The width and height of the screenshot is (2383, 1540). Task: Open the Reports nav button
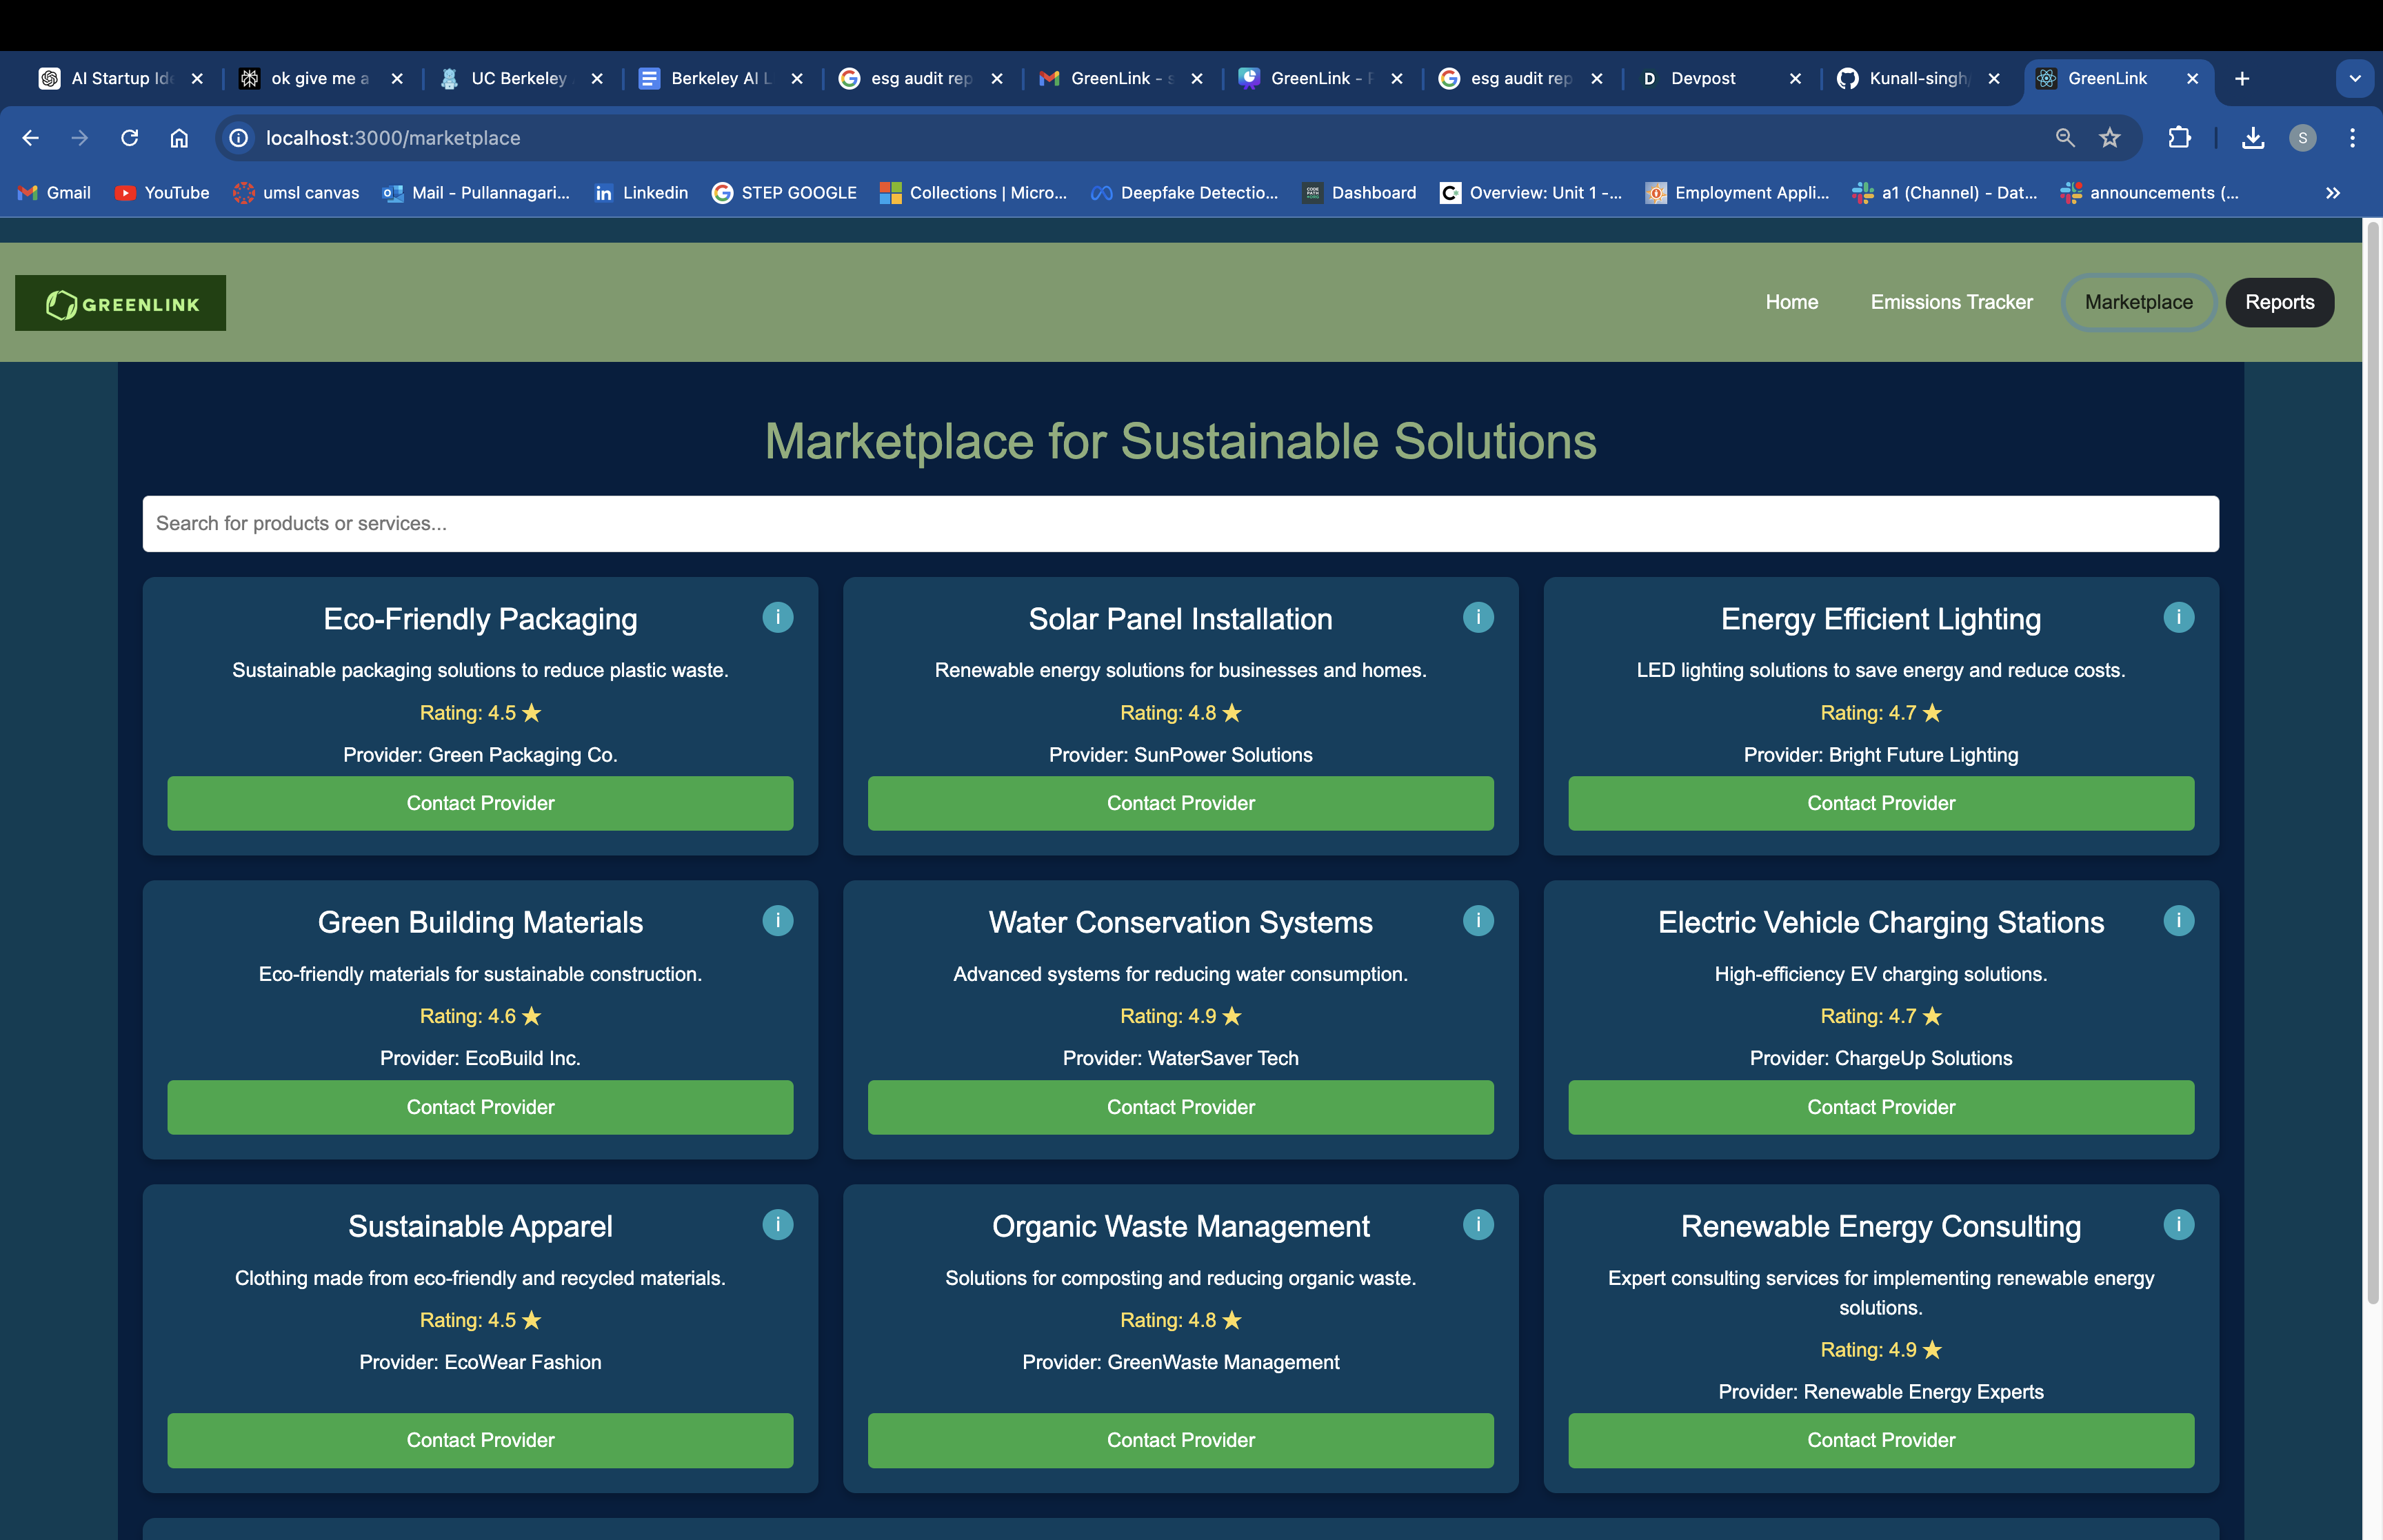point(2279,302)
